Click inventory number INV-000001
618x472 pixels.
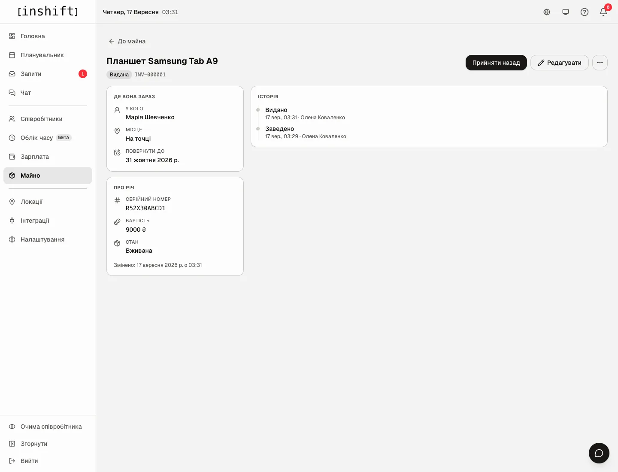(x=150, y=75)
